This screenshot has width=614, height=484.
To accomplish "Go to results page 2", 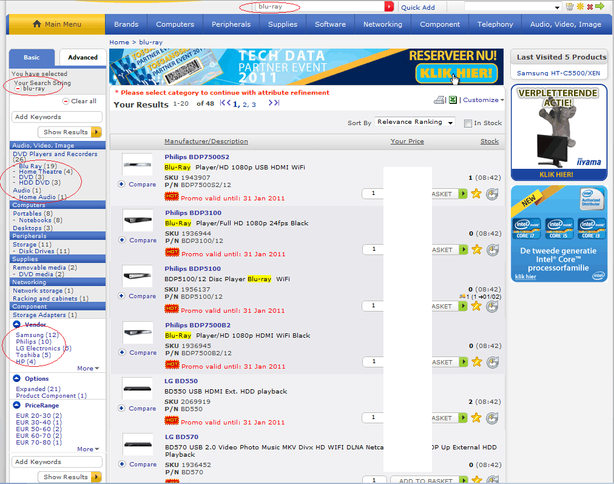I will [x=245, y=104].
